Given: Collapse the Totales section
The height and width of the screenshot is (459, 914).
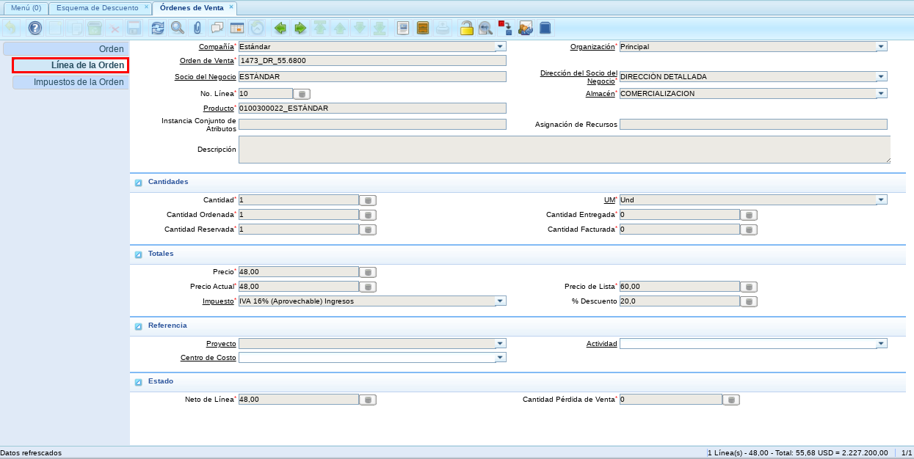Looking at the screenshot, I should coord(138,254).
